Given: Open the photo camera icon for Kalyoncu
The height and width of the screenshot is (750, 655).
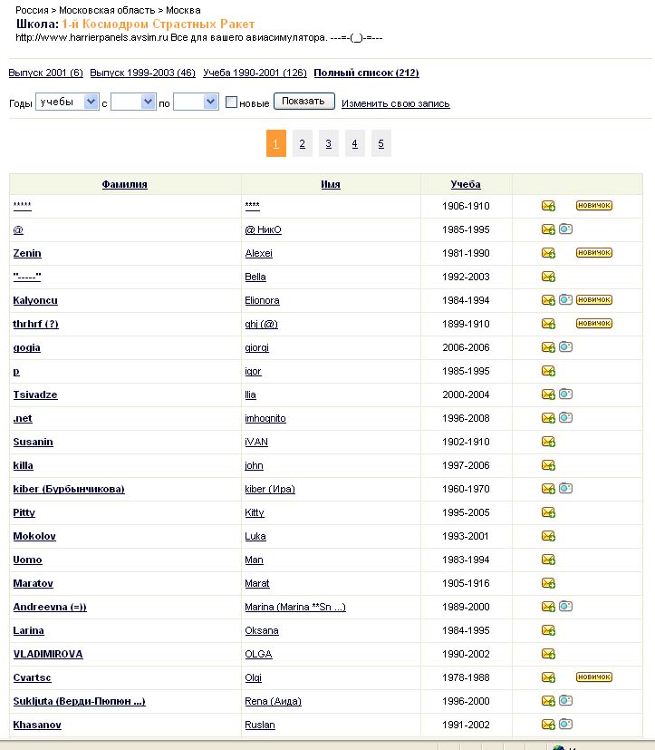Looking at the screenshot, I should coord(565,300).
